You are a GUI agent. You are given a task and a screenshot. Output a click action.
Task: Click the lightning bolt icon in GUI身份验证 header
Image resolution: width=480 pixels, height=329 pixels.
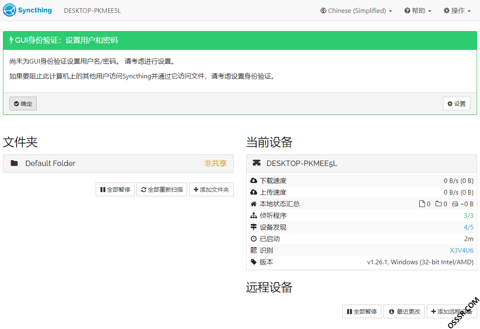(x=11, y=40)
